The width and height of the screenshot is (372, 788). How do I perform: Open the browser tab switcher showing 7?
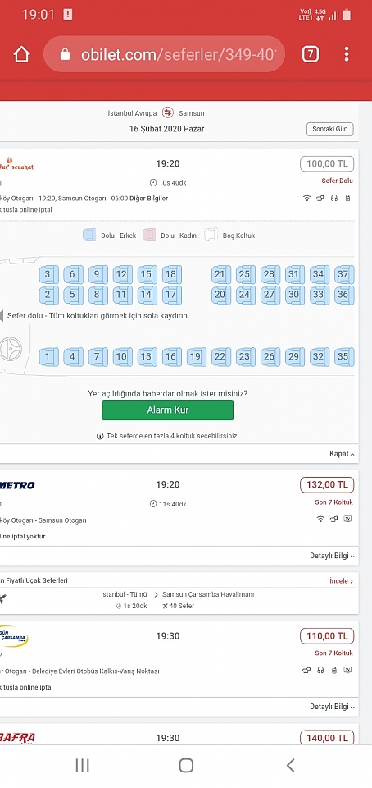pos(311,54)
